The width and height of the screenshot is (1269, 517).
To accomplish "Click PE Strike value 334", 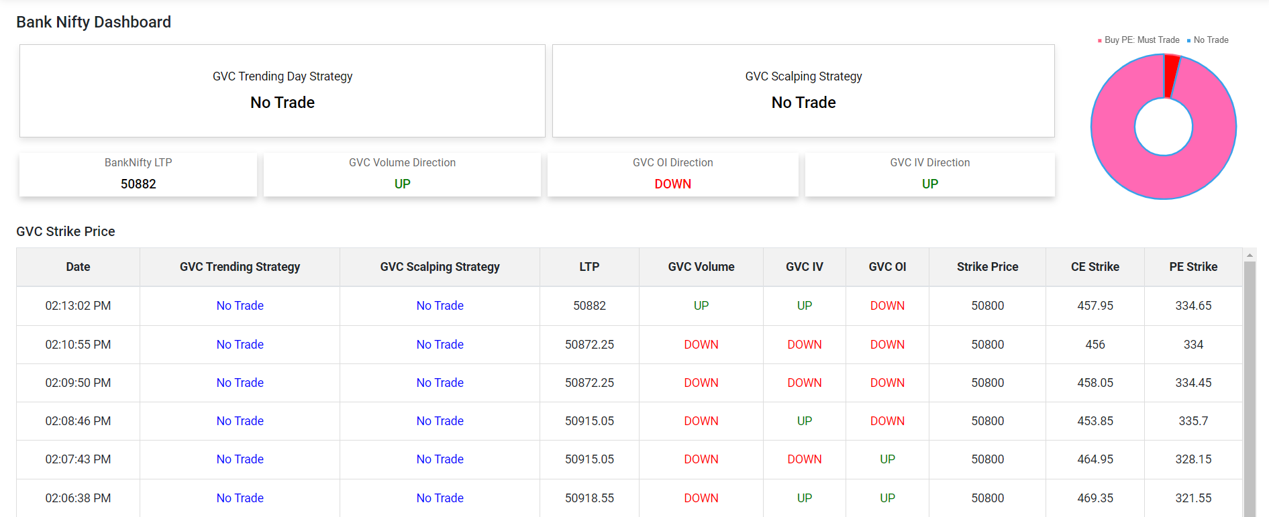I will [1193, 345].
